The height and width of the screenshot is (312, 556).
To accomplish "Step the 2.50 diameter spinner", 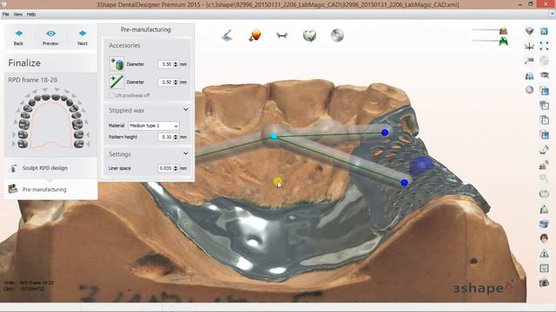I will coord(175,81).
